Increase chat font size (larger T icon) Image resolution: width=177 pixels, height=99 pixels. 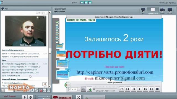(x=43, y=13)
